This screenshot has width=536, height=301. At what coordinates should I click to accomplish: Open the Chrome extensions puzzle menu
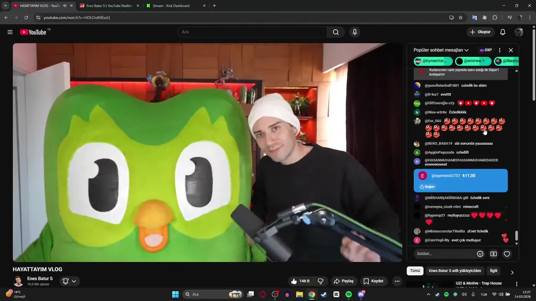pos(495,18)
